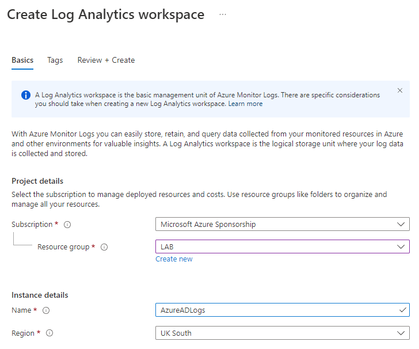419x349 pixels.
Task: Open the LAB resource group dropdown
Action: coord(282,246)
